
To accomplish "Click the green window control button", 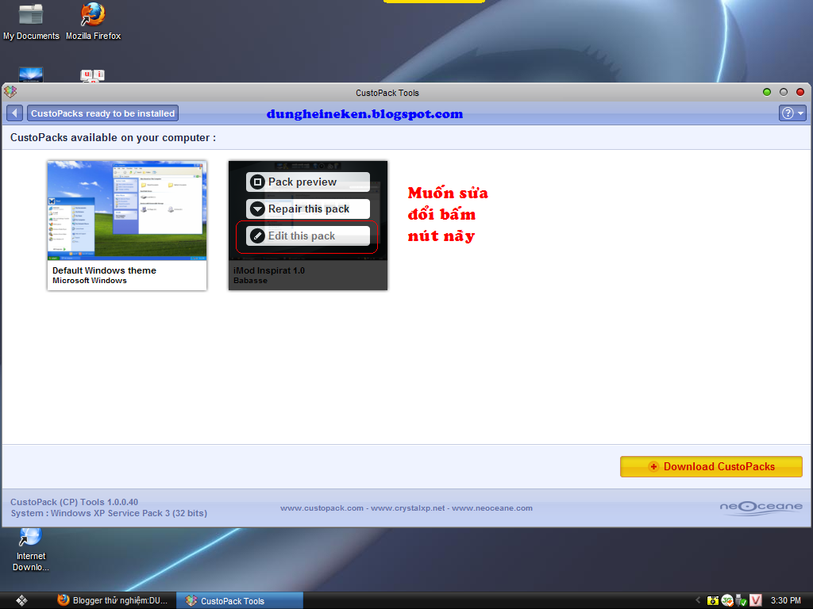I will (767, 92).
